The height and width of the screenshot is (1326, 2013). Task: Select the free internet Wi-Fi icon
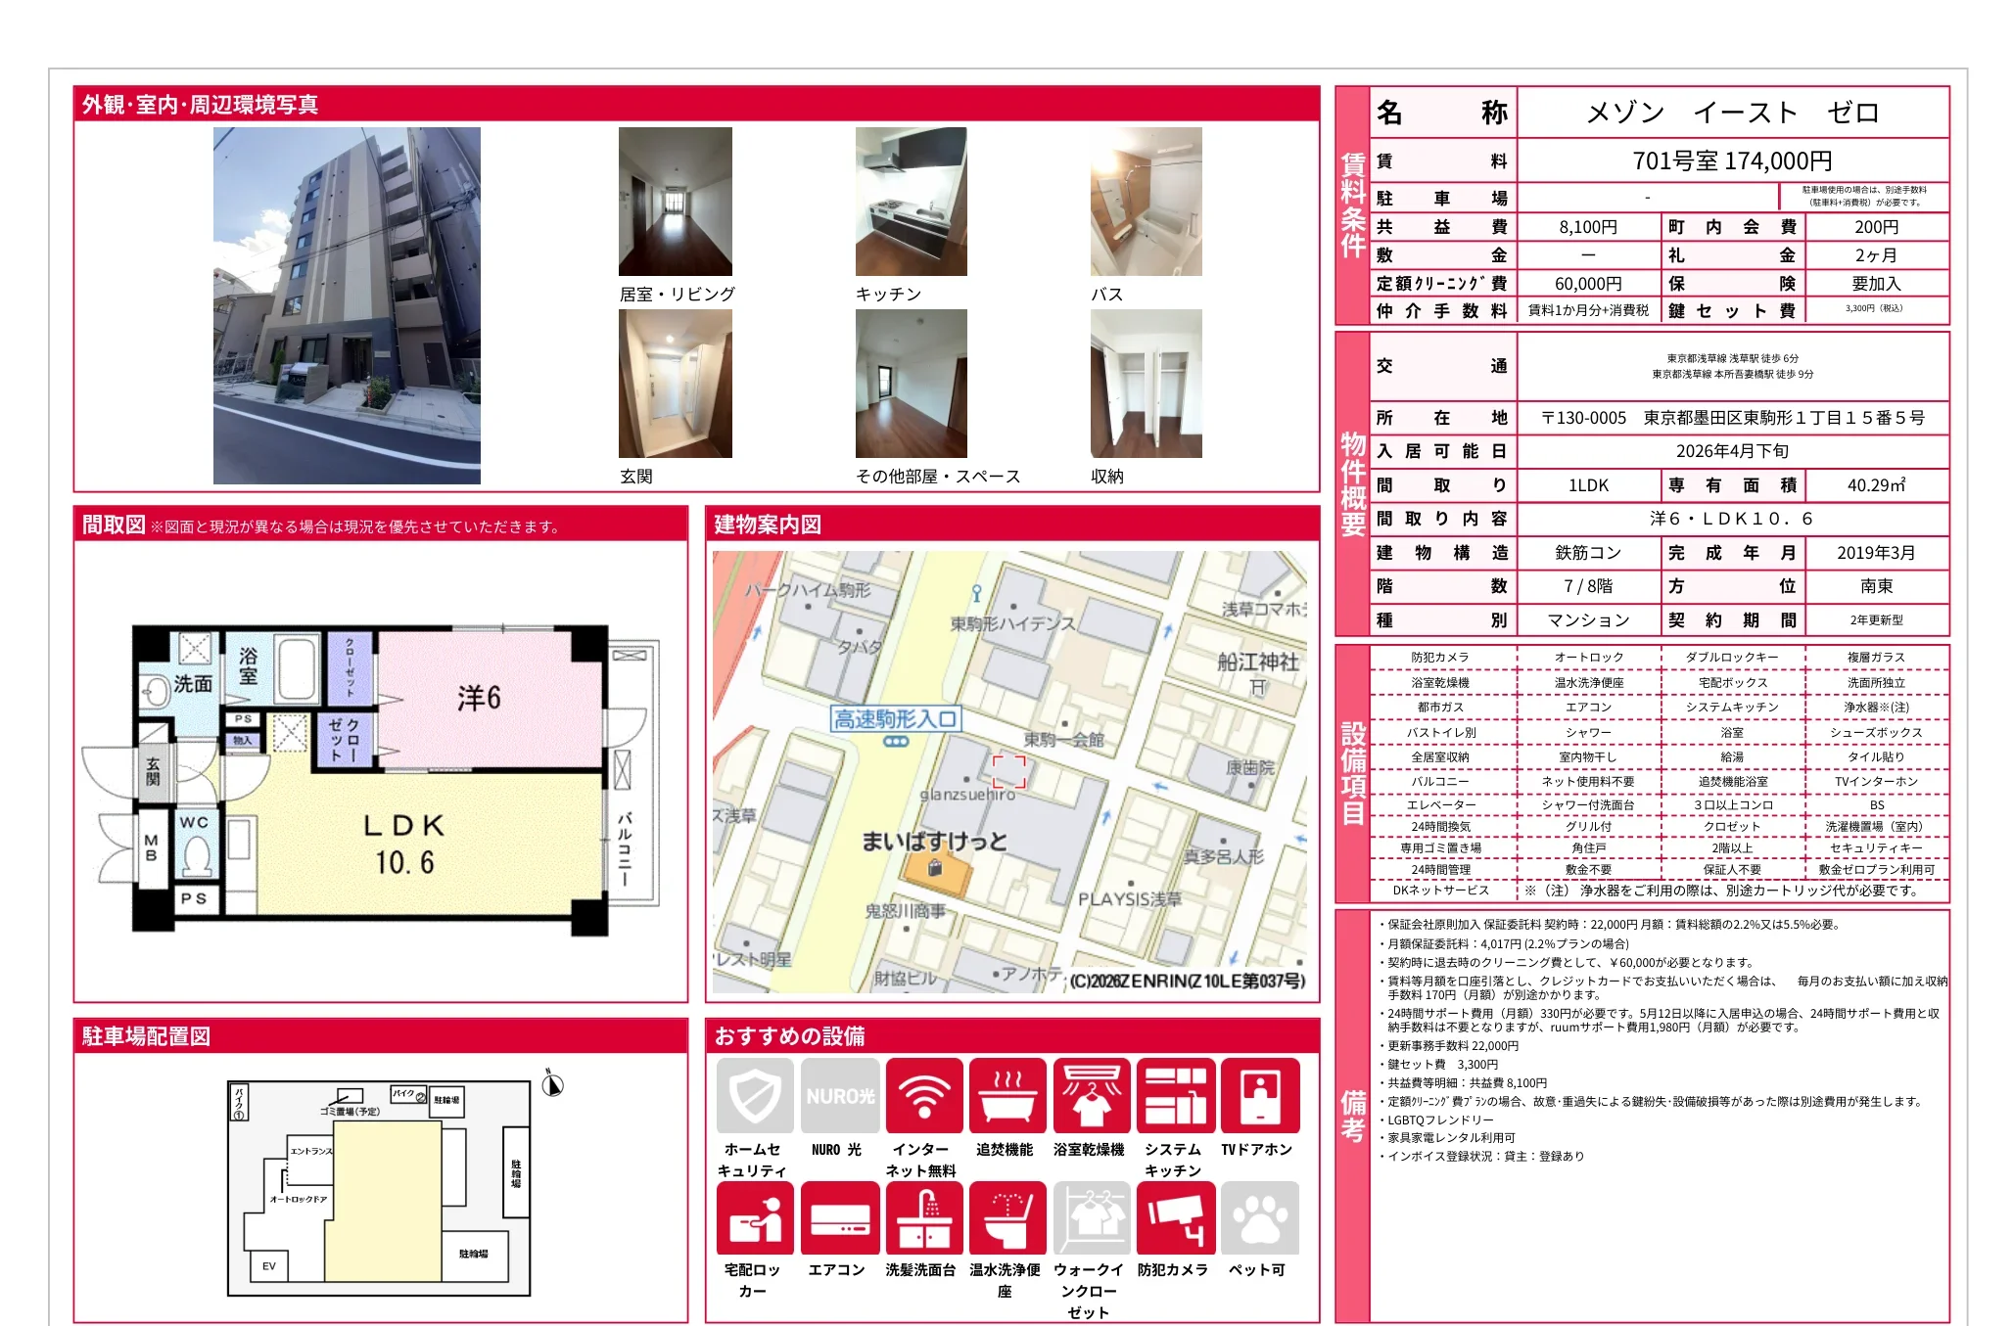923,1095
